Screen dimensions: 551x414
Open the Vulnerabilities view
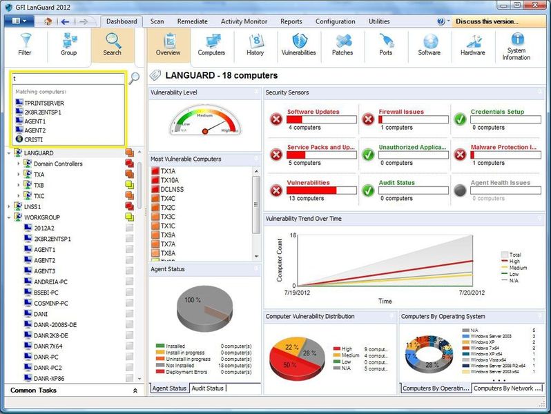click(299, 45)
